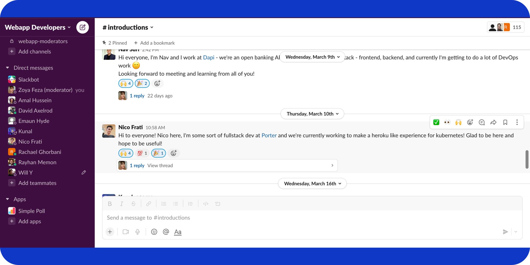Open the Dapi link in Nav's message
Viewport: 530px width, 265px height.
click(209, 58)
